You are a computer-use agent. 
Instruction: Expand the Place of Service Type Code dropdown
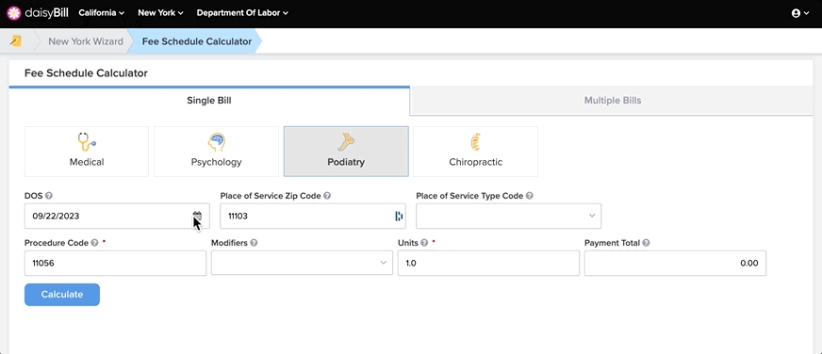pyautogui.click(x=508, y=216)
